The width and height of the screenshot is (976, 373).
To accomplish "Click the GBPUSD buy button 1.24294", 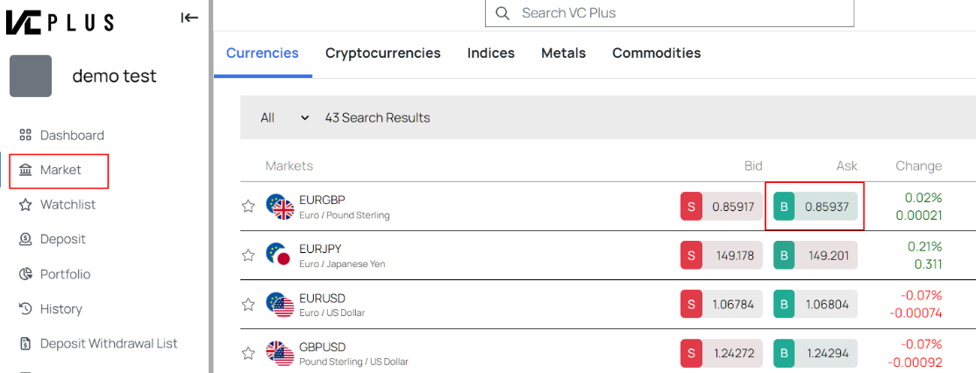I will [816, 354].
